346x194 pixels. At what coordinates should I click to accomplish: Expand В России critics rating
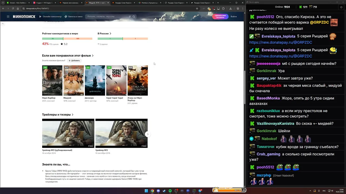click(104, 33)
